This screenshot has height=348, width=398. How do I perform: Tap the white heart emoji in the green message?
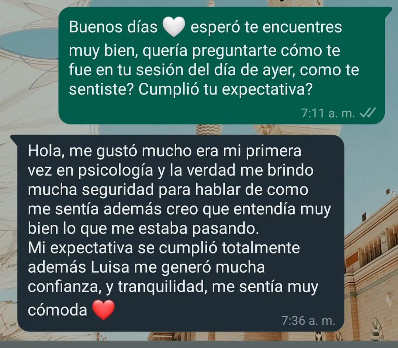pos(174,27)
